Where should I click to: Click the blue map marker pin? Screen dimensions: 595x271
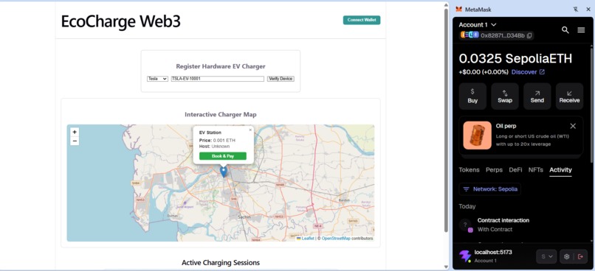(x=224, y=171)
